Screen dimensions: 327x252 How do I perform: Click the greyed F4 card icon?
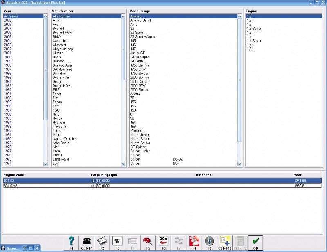click(x=132, y=243)
